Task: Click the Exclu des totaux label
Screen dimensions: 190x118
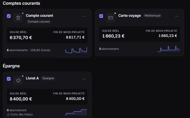Action: click(22, 114)
